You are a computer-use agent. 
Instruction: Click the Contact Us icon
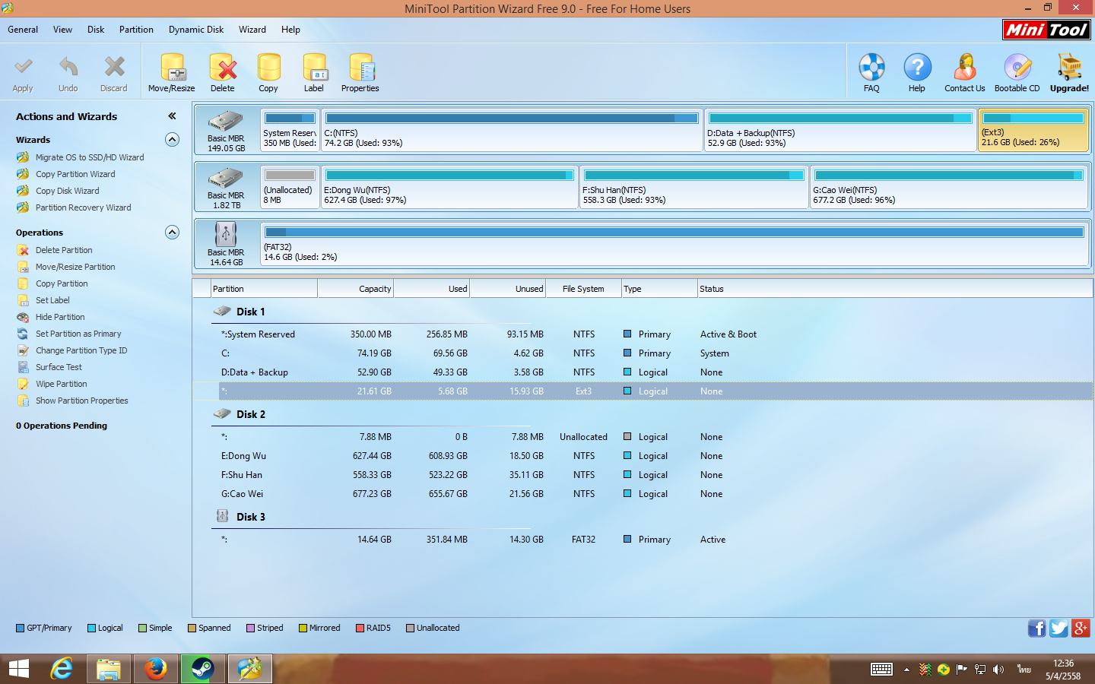[x=965, y=68]
